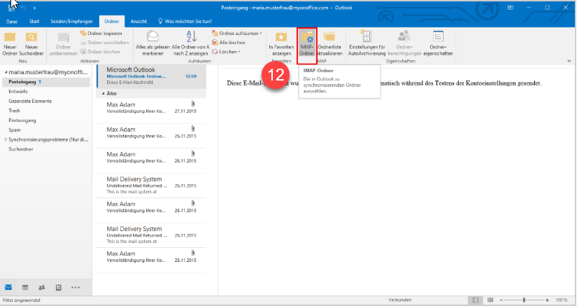Expand the Ordner aufräumen dropdown
This screenshot has height=306, width=577.
pos(240,33)
